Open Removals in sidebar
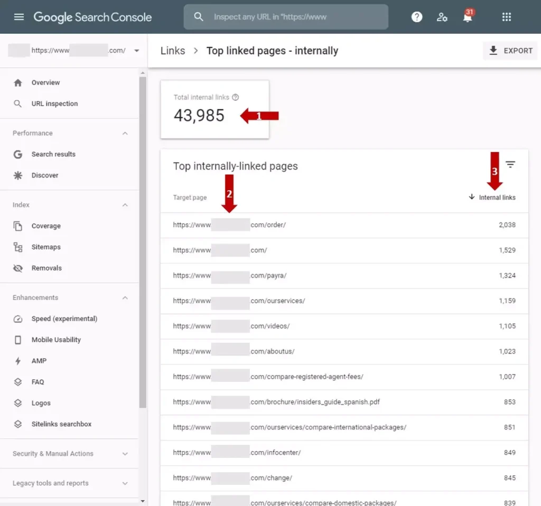541x506 pixels. pyautogui.click(x=46, y=268)
